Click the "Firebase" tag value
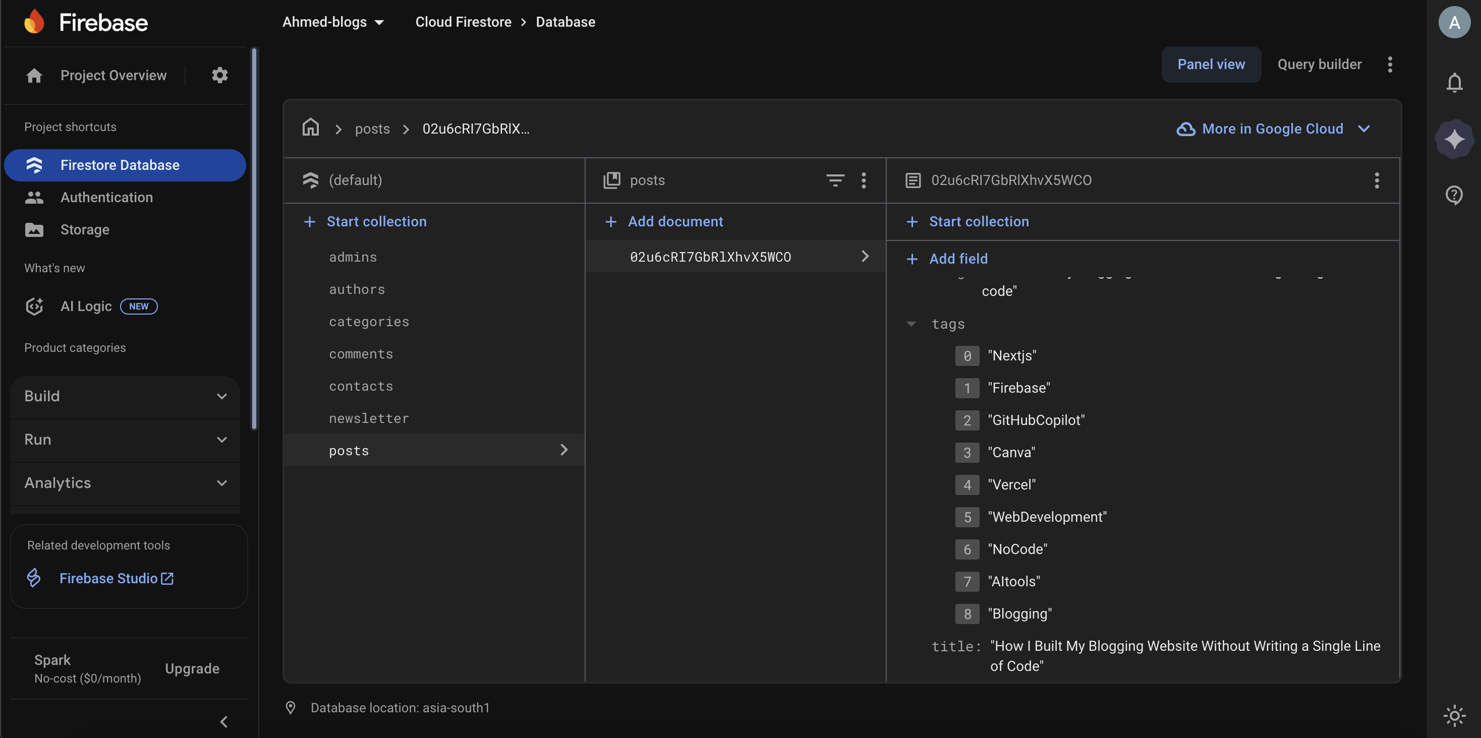1481x738 pixels. pos(1019,388)
